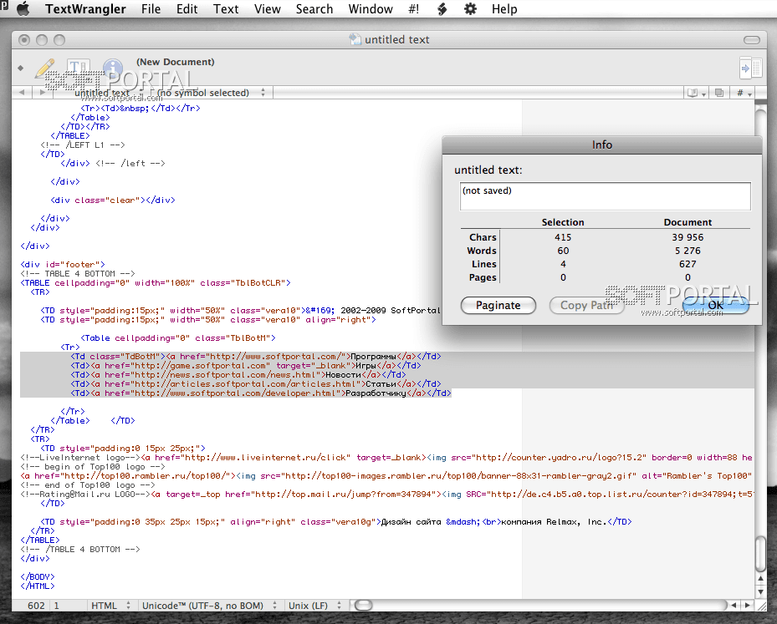This screenshot has width=777, height=624.
Task: Open the Unix (LF) line endings popup
Action: tap(310, 605)
